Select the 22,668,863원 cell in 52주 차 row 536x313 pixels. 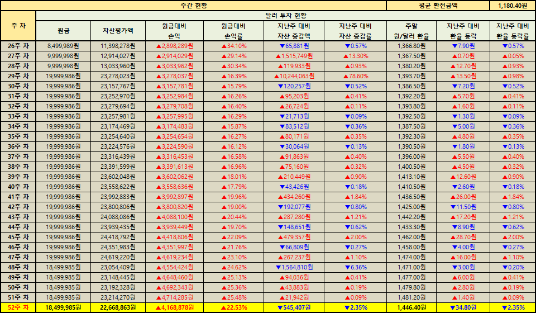point(118,307)
